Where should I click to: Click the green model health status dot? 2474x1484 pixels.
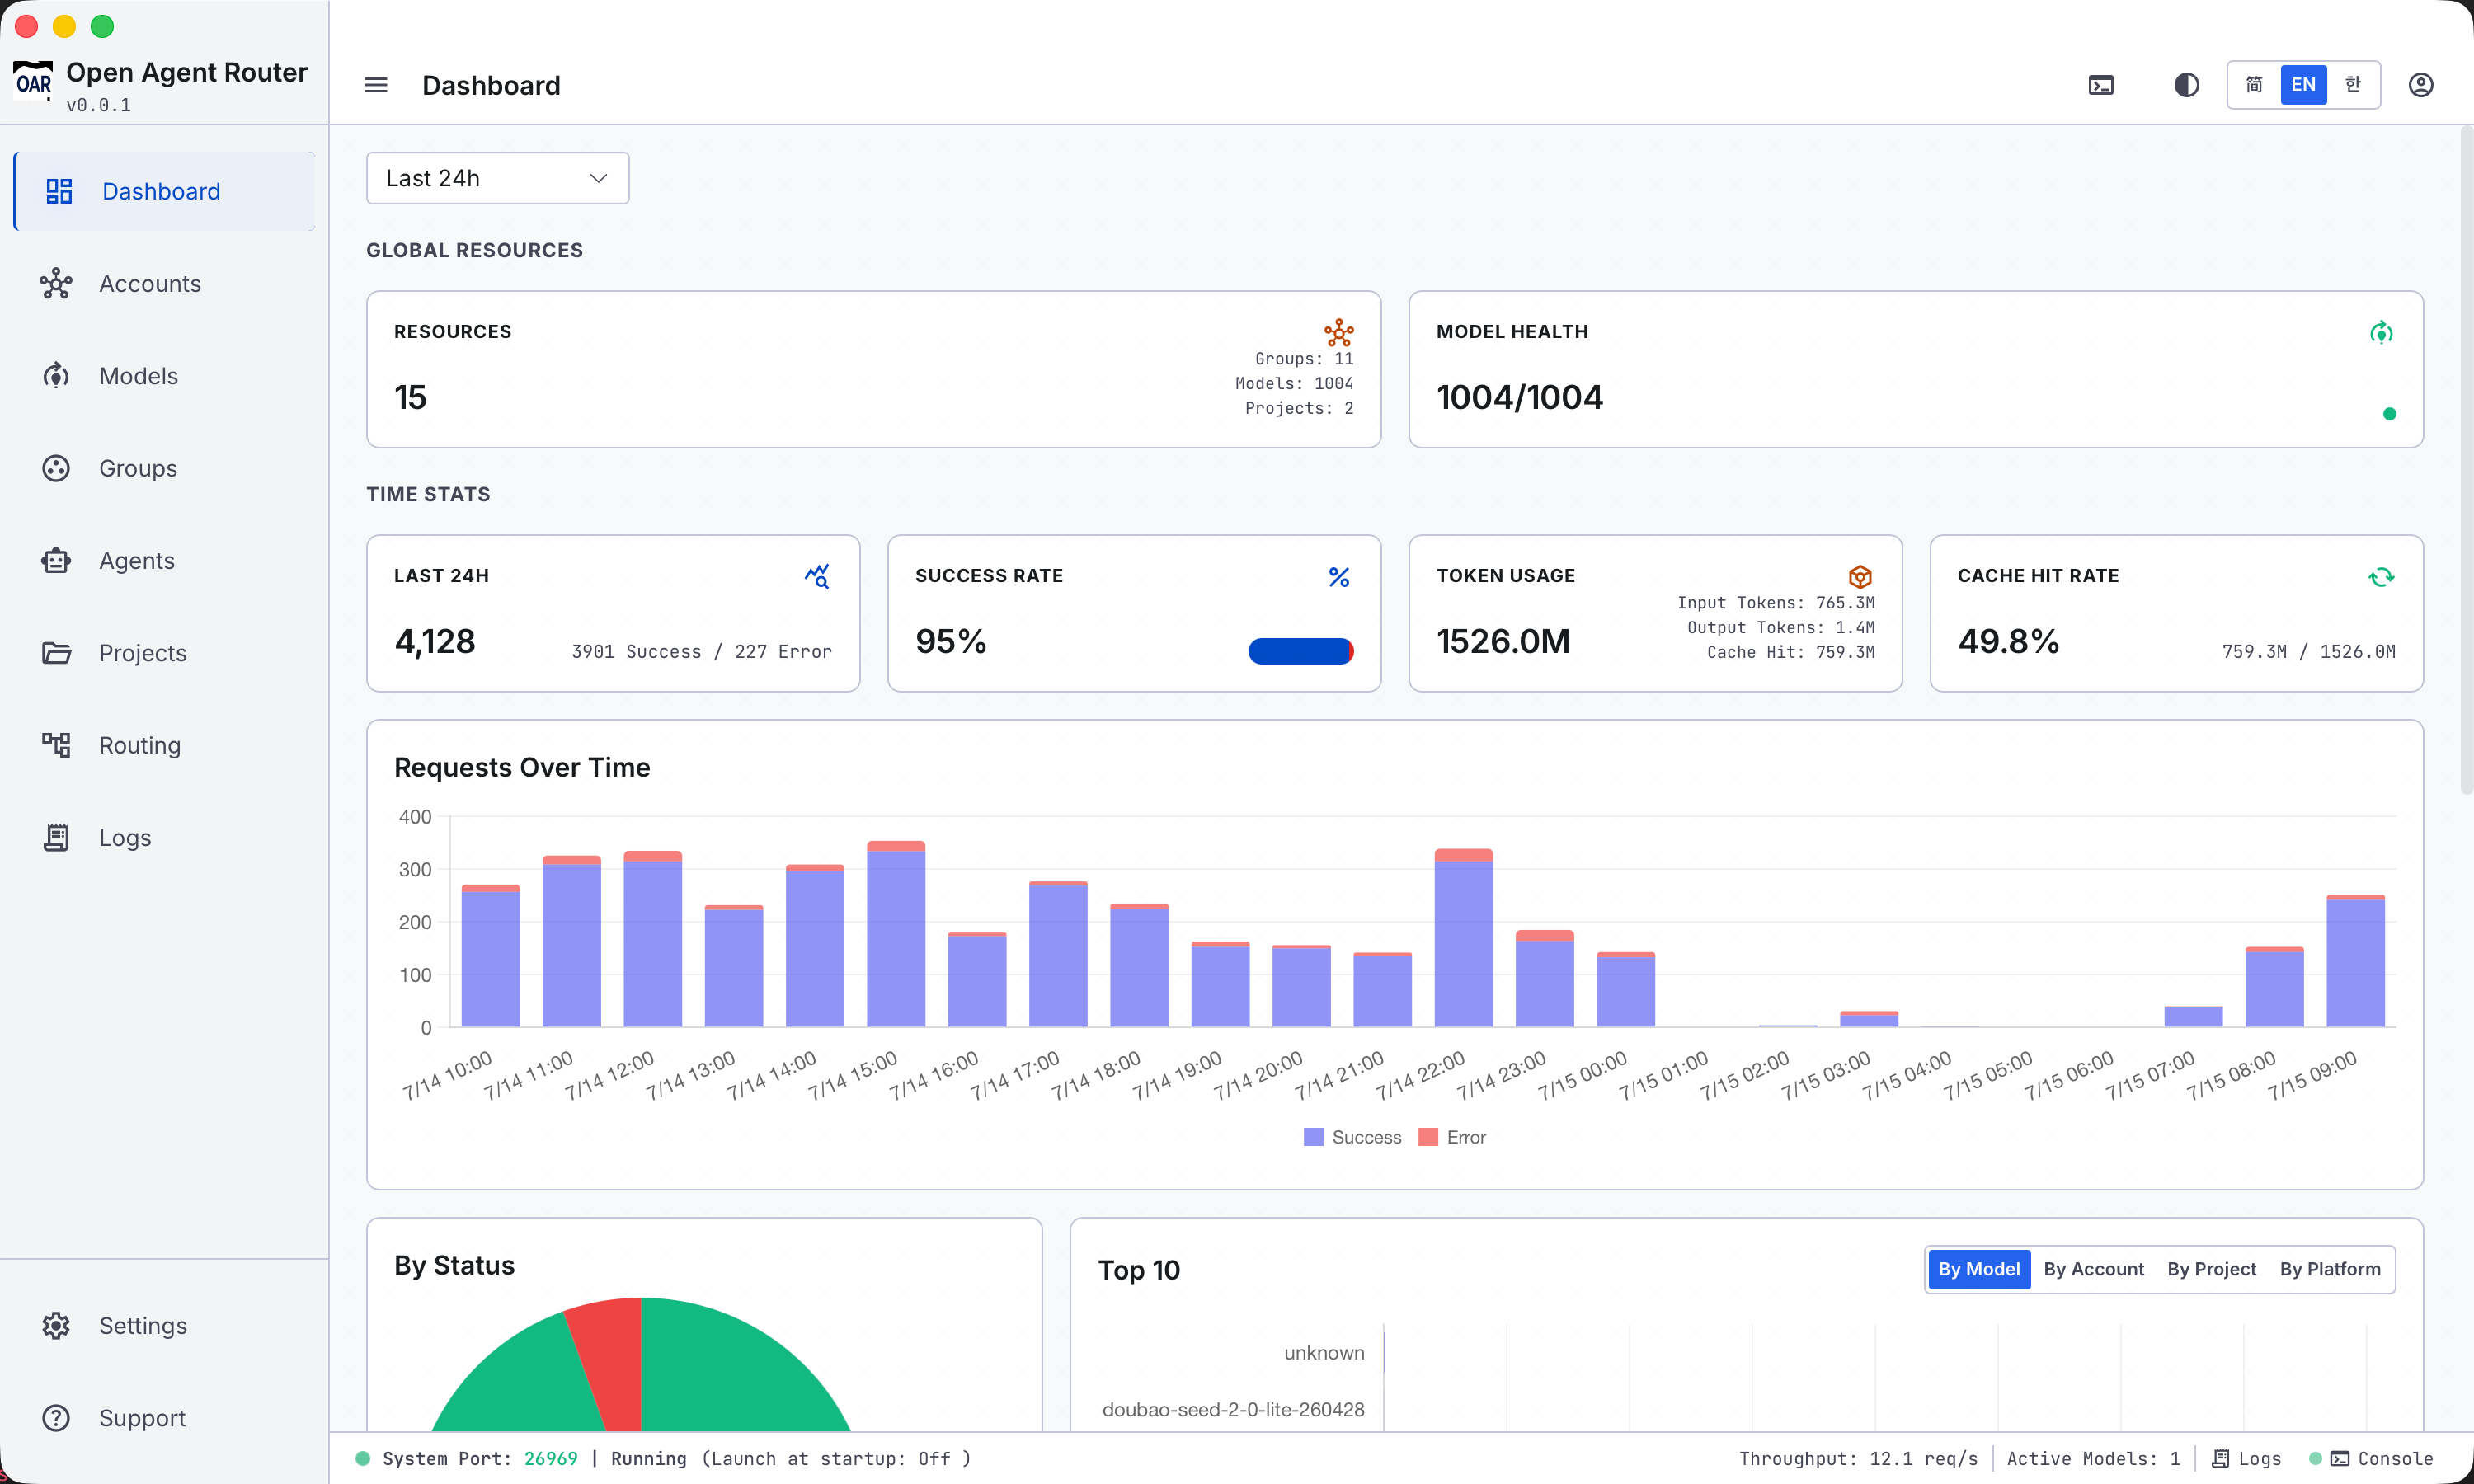pos(2390,414)
